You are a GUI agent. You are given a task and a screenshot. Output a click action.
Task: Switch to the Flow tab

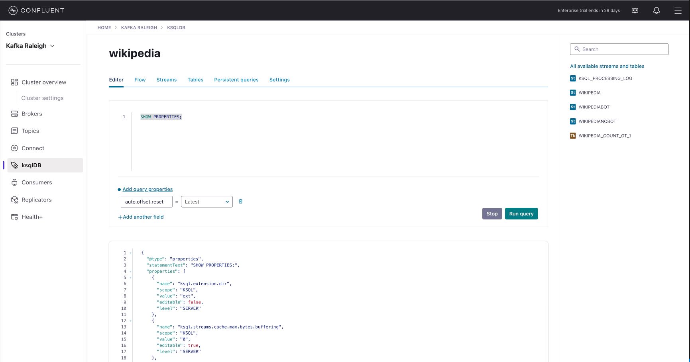pyautogui.click(x=140, y=80)
